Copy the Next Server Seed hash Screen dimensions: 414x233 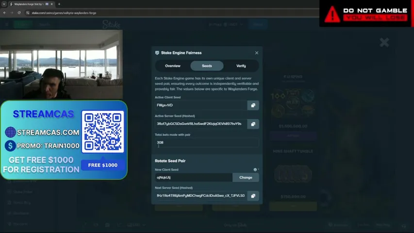[253, 196]
